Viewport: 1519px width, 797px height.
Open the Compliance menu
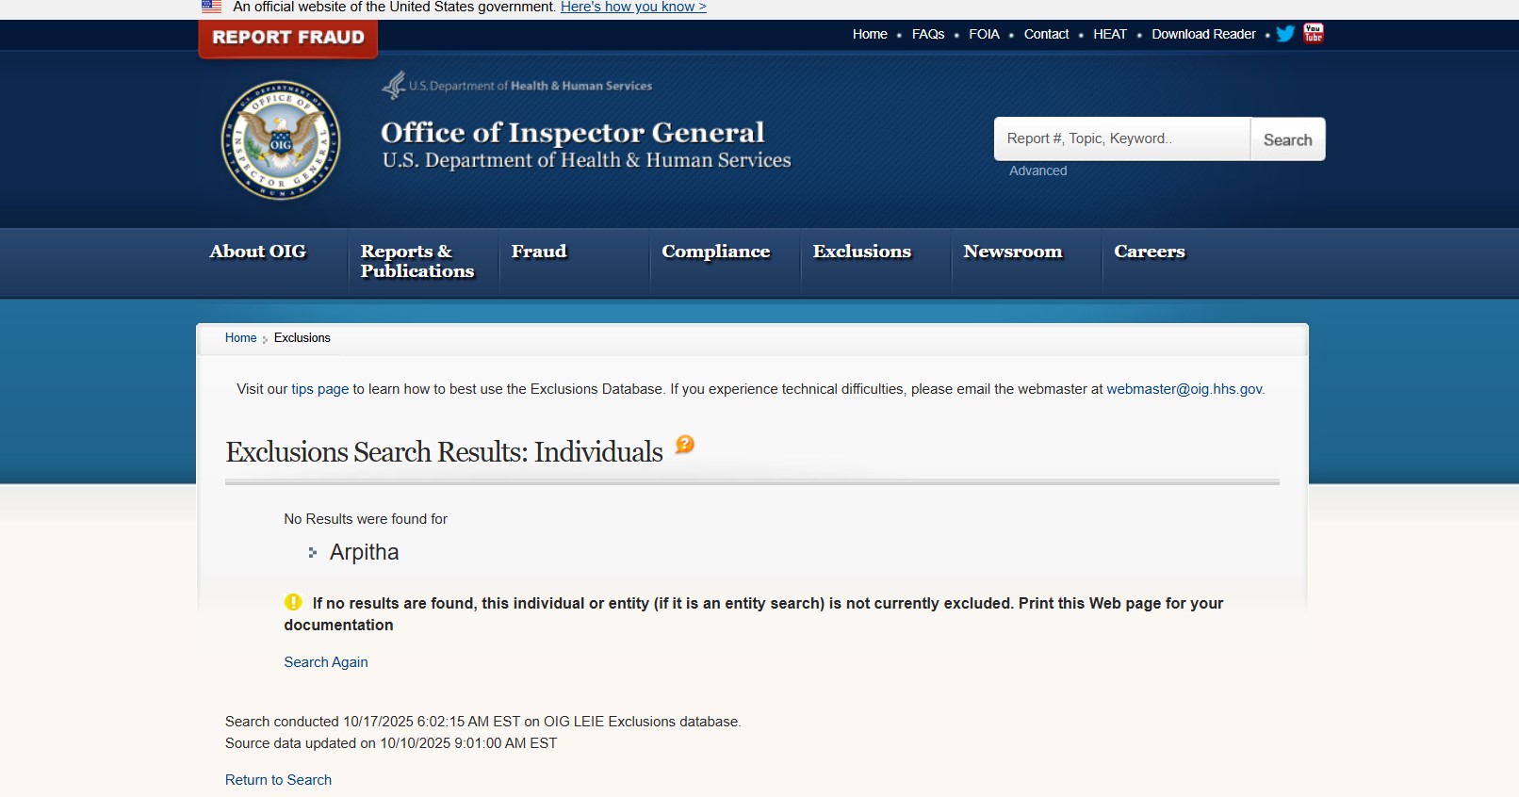pos(716,252)
